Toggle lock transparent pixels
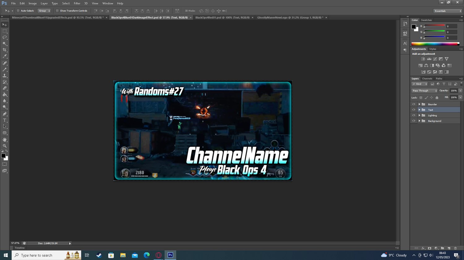464x260 pixels. [421, 97]
